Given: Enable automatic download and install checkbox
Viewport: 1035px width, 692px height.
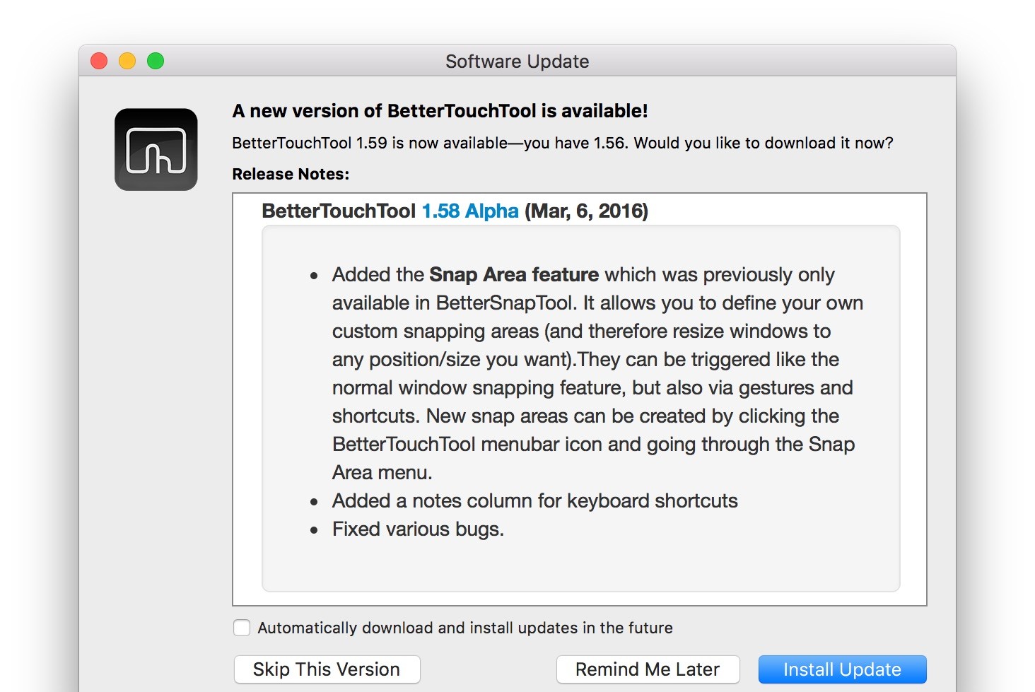Looking at the screenshot, I should click(x=242, y=628).
